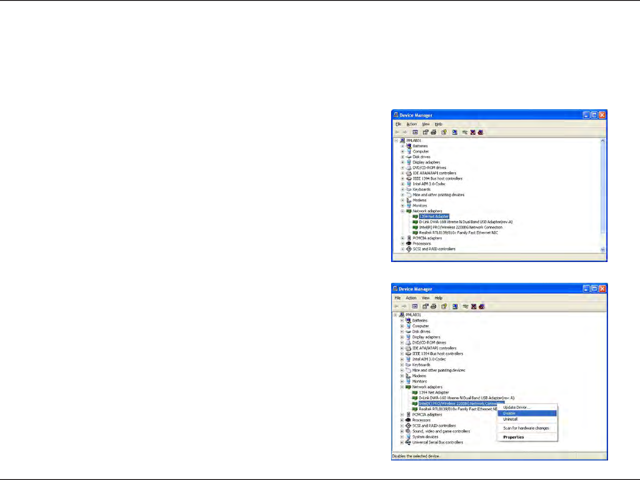Viewport: 640px width, 480px height.
Task: Click the vertical scrollbar track in Device Manager
Action: (603, 195)
